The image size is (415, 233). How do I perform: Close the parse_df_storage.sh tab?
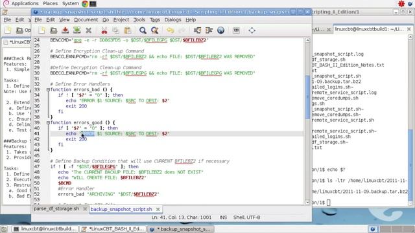[85, 209]
